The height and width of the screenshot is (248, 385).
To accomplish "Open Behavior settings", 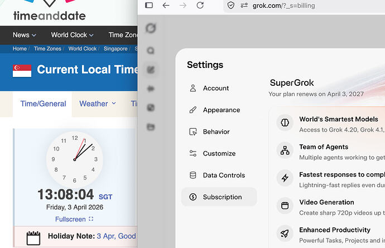I will pos(219,132).
